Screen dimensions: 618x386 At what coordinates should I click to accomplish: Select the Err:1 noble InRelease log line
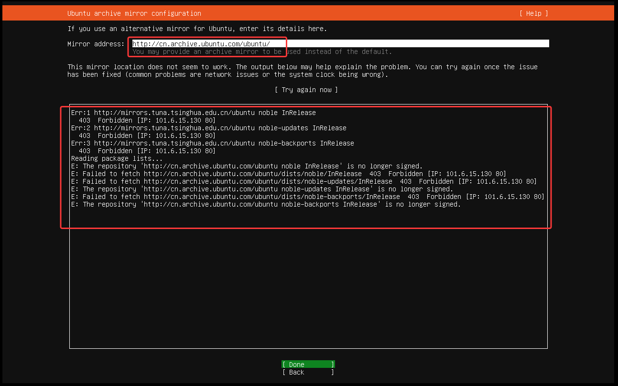pos(193,113)
